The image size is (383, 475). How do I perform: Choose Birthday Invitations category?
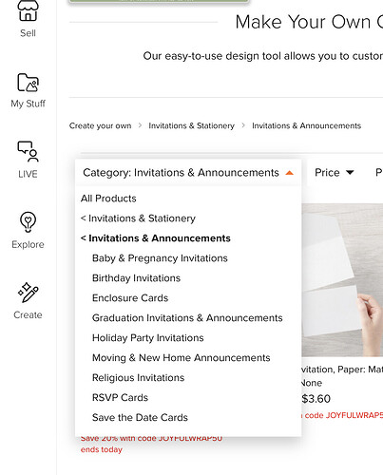click(x=136, y=278)
